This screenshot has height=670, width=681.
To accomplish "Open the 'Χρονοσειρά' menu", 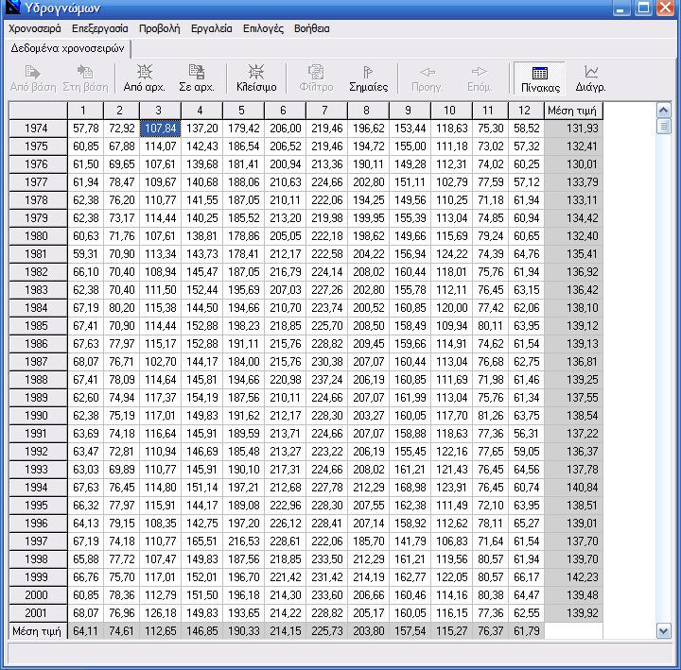I will (x=35, y=28).
